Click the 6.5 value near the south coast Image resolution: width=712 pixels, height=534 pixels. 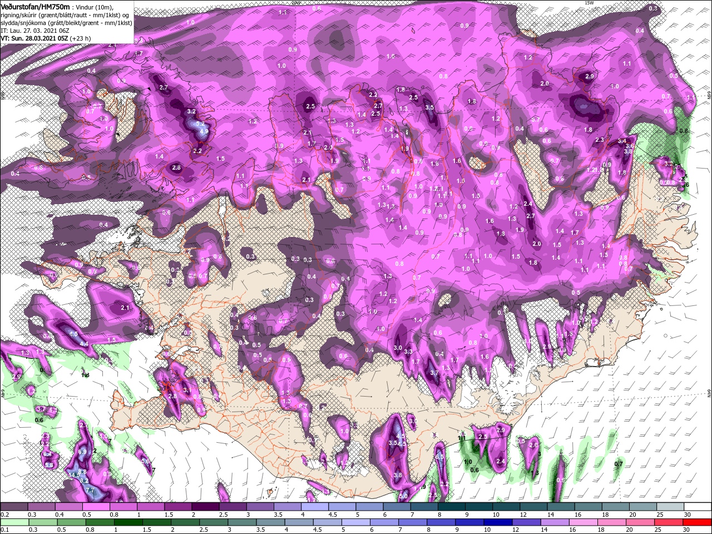(439, 457)
